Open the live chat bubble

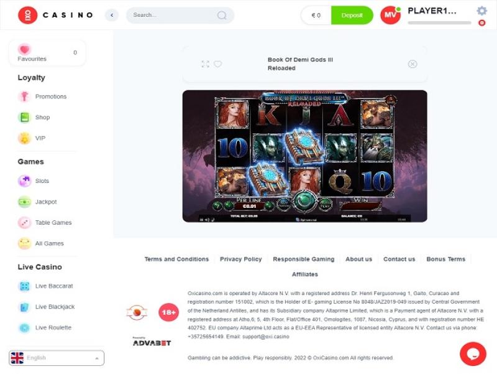473,353
